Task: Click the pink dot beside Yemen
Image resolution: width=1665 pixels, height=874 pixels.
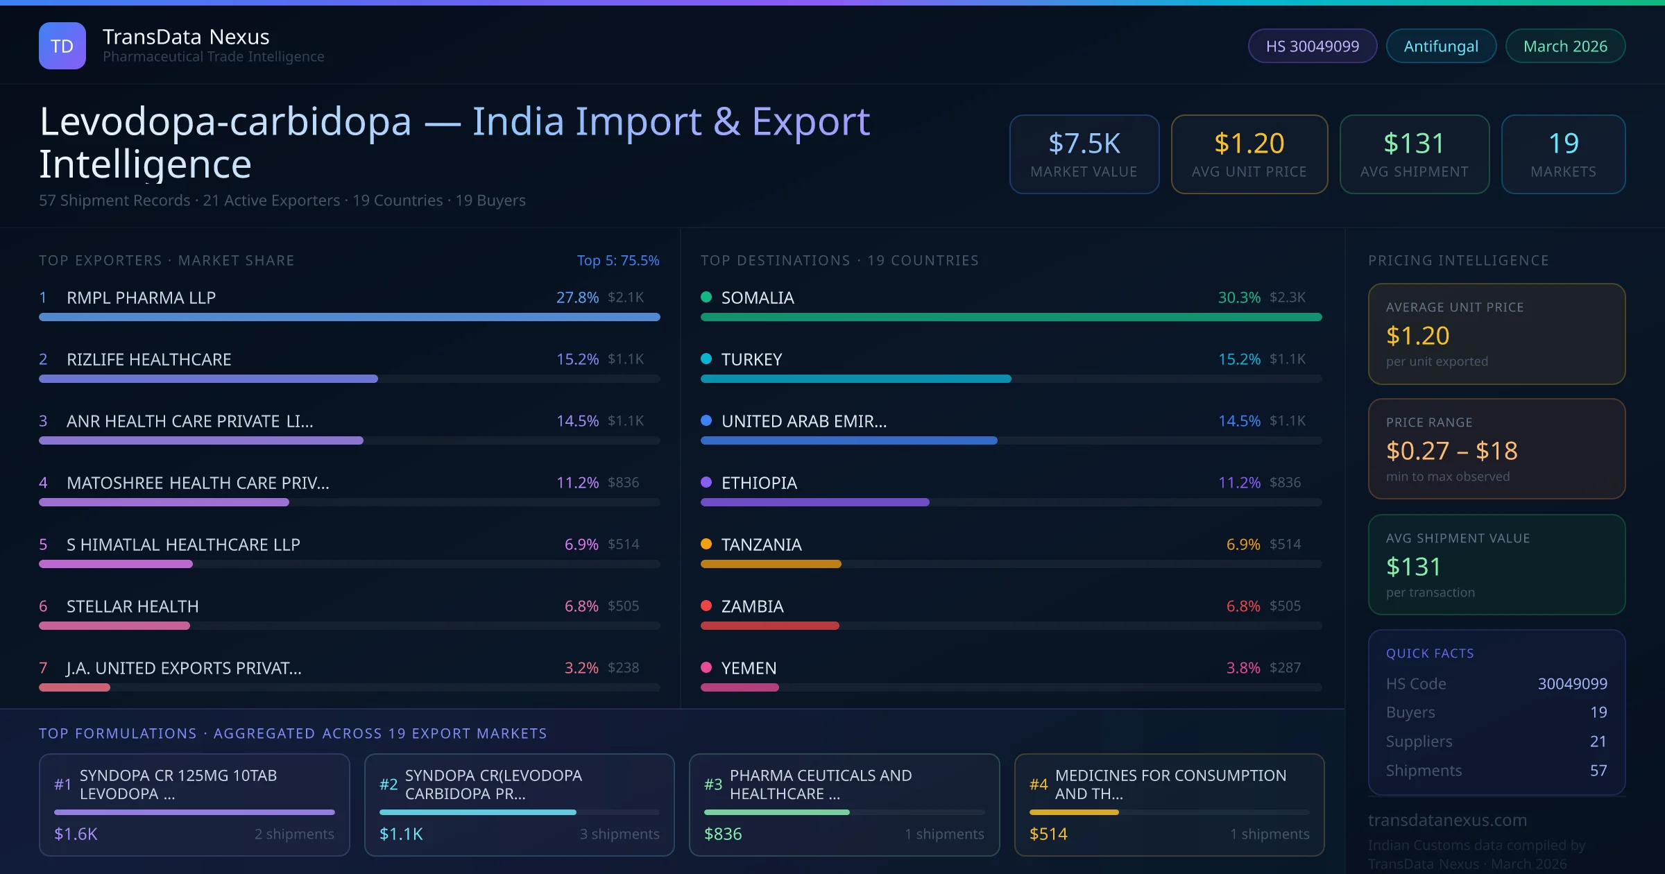Action: [706, 667]
